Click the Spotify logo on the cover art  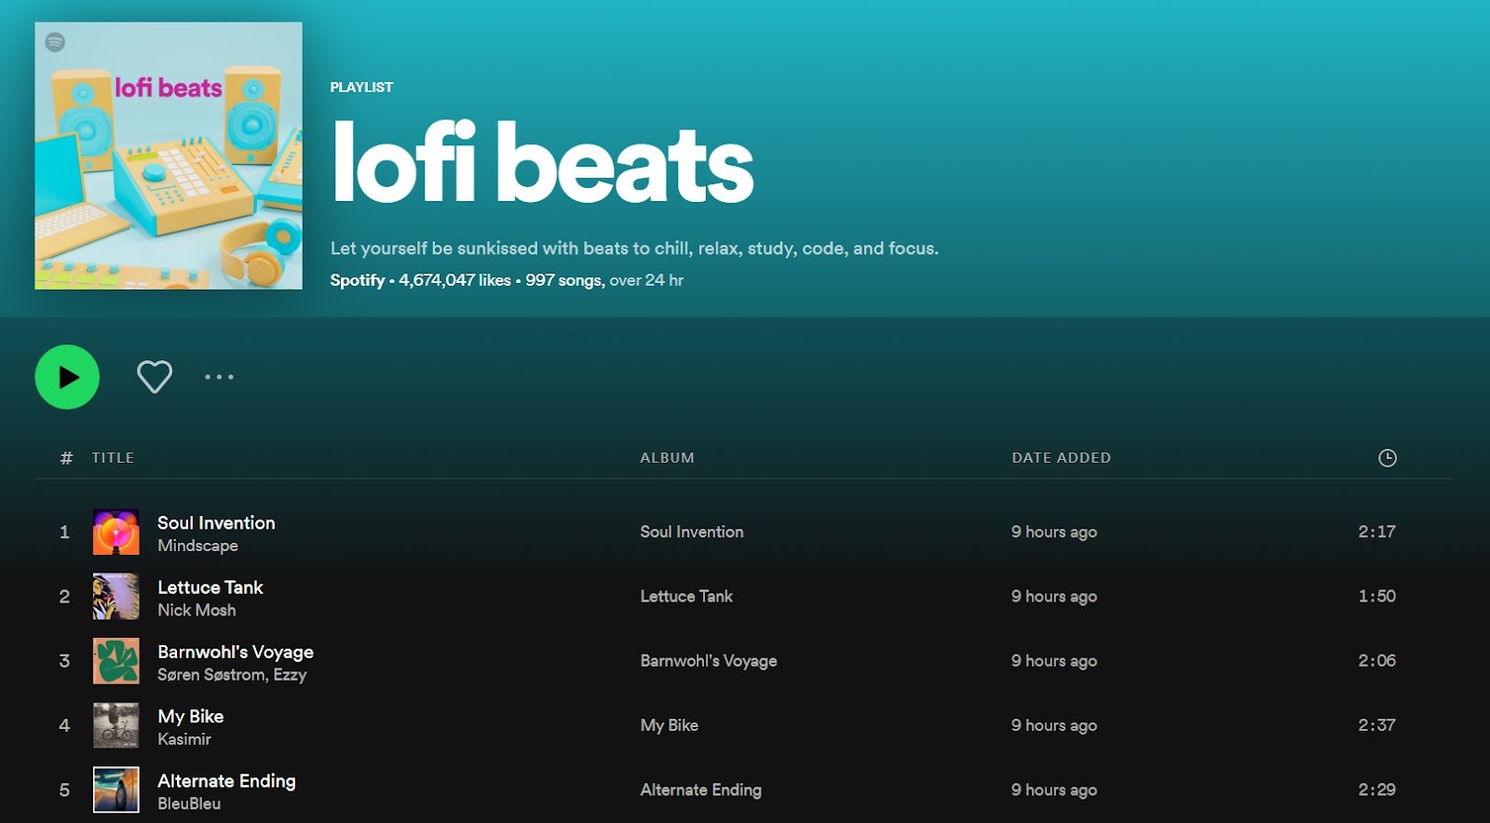click(55, 42)
